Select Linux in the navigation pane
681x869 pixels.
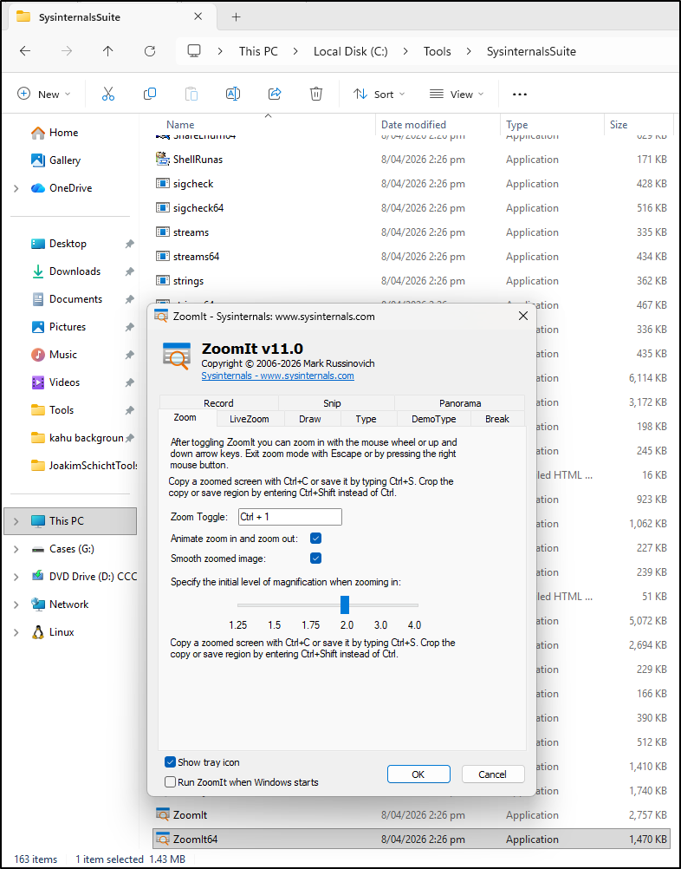pyautogui.click(x=53, y=631)
